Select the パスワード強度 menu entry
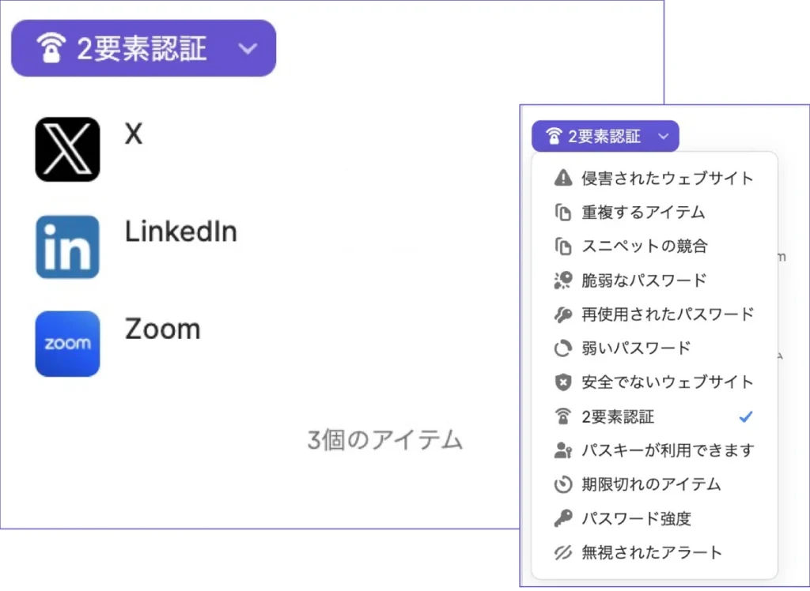The image size is (810, 591). (635, 518)
